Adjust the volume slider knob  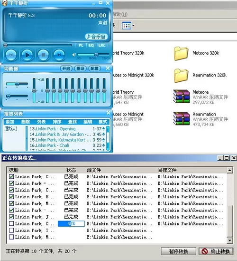pos(96,55)
